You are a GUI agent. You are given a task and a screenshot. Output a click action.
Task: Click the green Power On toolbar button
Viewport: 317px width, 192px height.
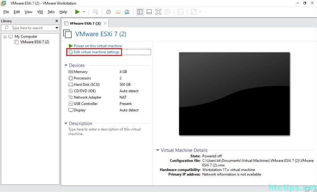(77, 12)
